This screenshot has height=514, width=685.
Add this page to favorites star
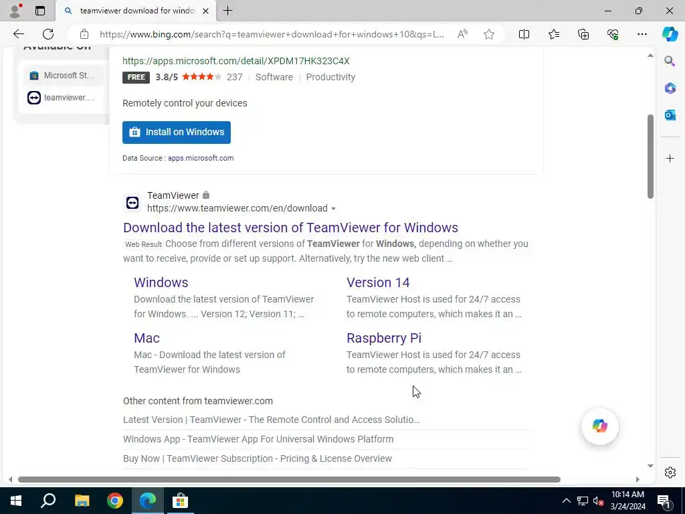(x=489, y=34)
